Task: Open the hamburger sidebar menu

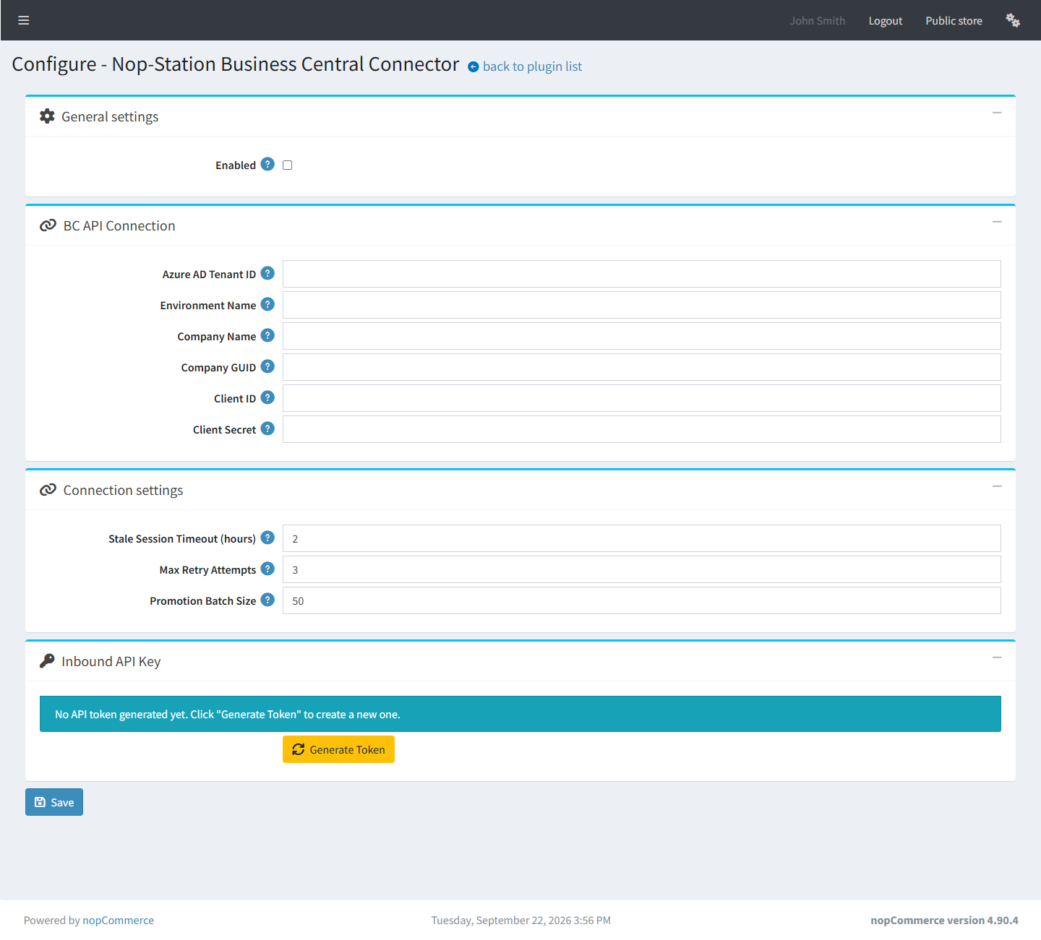Action: pyautogui.click(x=24, y=20)
